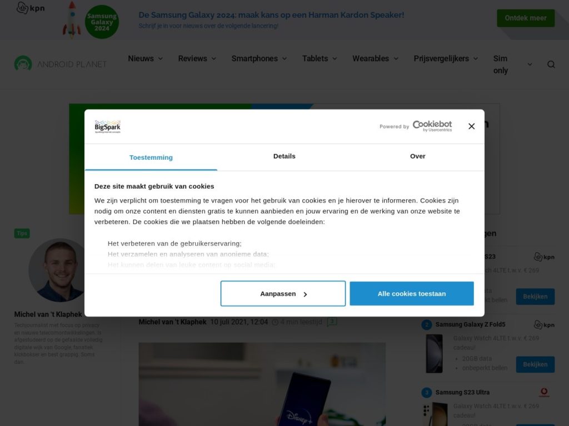The width and height of the screenshot is (569, 426).
Task: Click the Ontdek meer button
Action: coord(526,18)
